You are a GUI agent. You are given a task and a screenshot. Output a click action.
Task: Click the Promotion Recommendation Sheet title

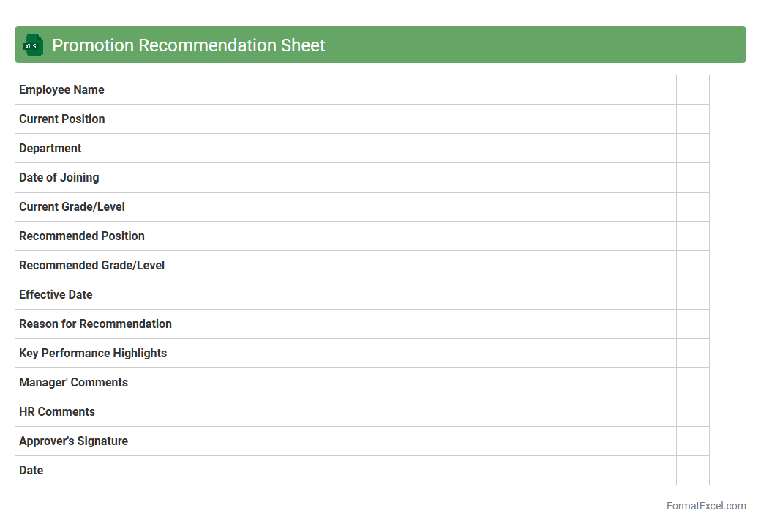coord(189,45)
